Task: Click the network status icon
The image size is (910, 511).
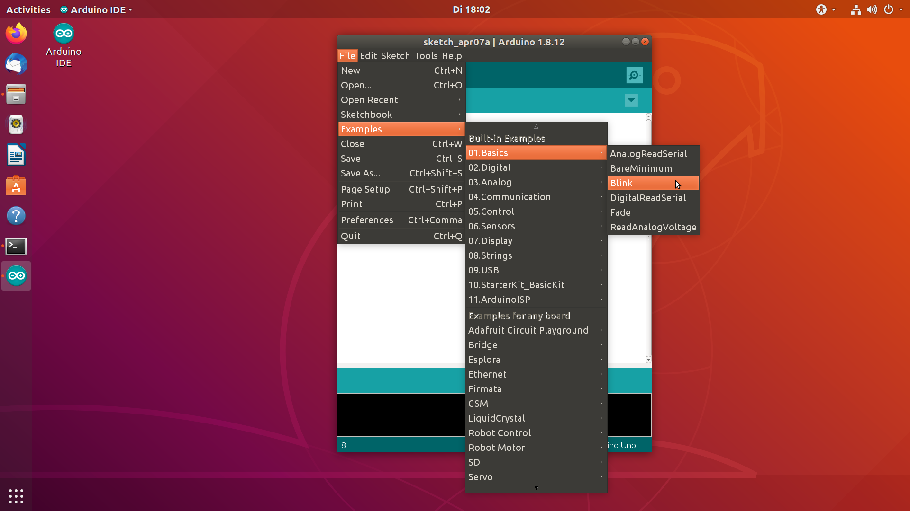Action: pos(855,9)
